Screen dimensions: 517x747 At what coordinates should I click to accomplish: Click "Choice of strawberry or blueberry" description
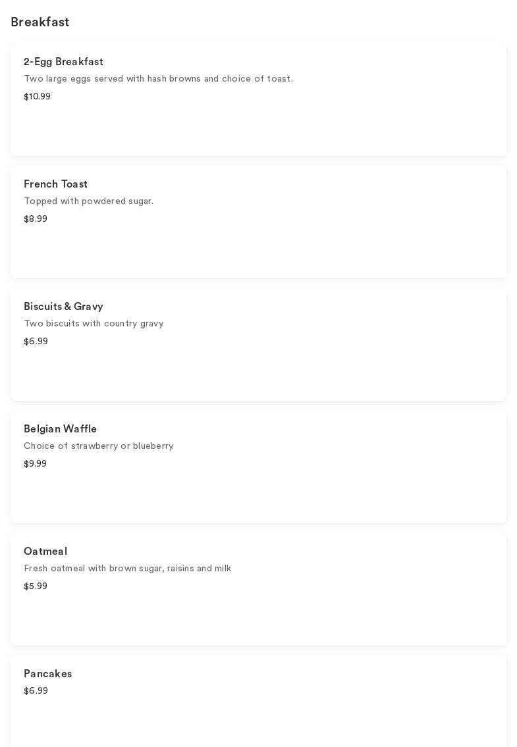click(x=99, y=446)
